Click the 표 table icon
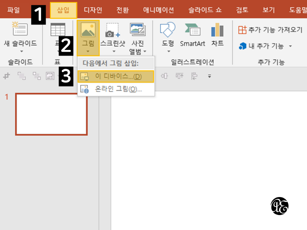The height and width of the screenshot is (230, 307). point(58,30)
